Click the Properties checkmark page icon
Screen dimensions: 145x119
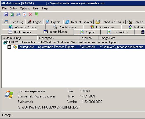coord(24,14)
